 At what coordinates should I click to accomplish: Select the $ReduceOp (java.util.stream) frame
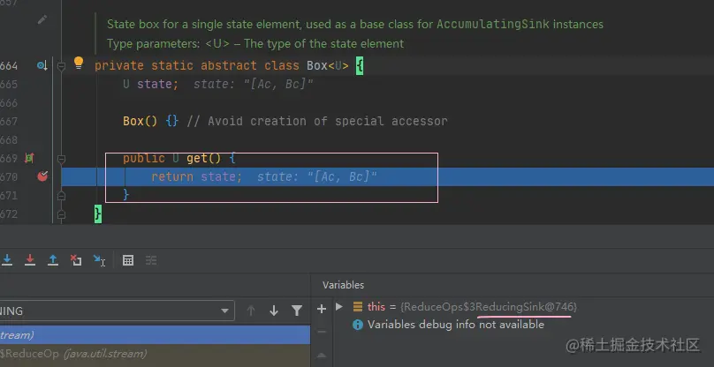[155, 354]
